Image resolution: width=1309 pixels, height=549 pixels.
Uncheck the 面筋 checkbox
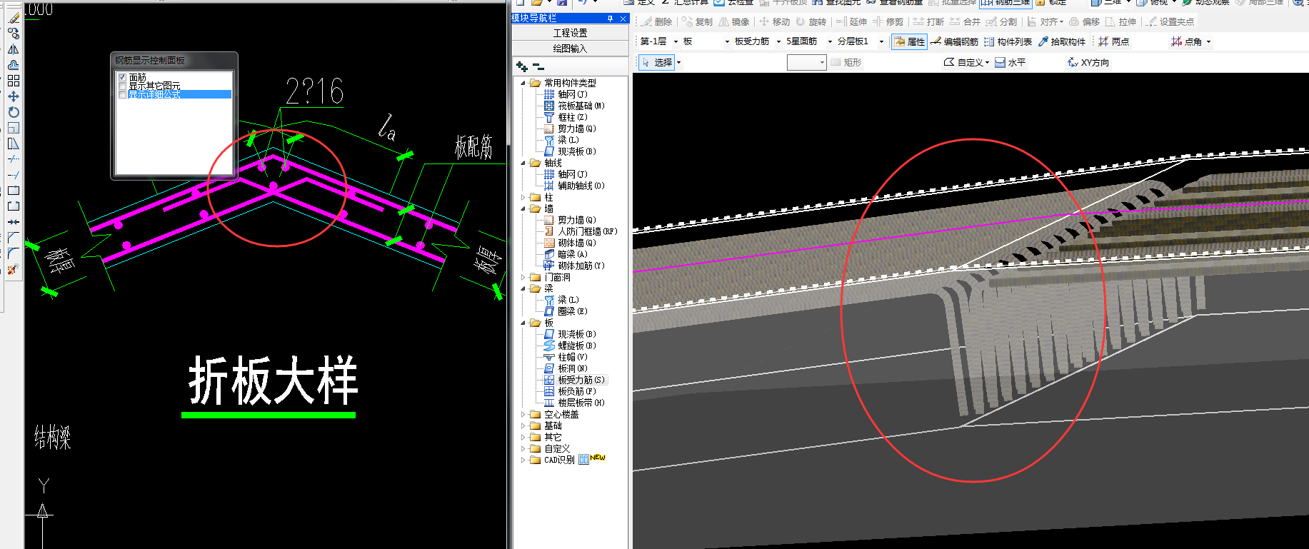pos(122,77)
